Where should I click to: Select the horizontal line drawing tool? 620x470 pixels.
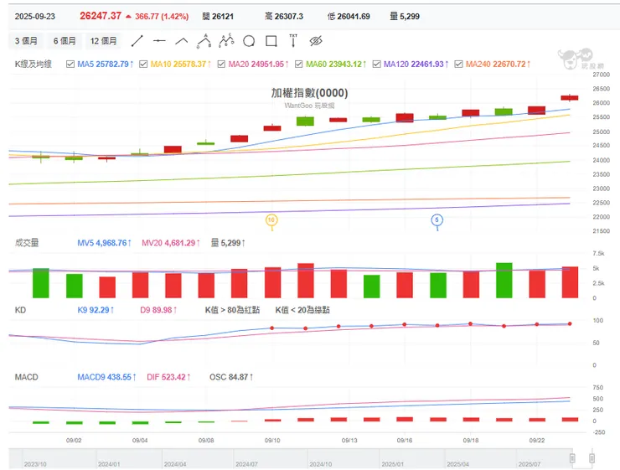tap(159, 41)
